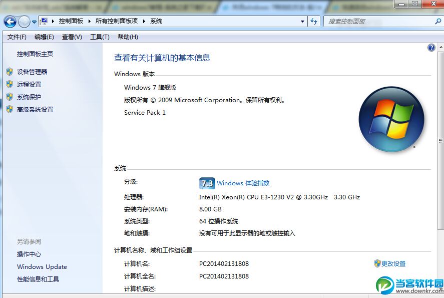Image resolution: width=444 pixels, height=298 pixels.
Task: Click 更改设置 link
Action: [x=393, y=264]
